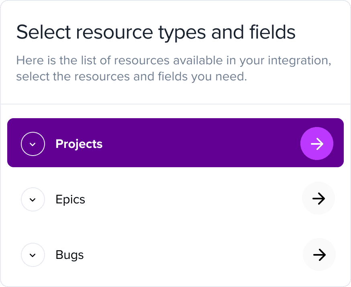
Task: Click the right arrow next to Epics
Action: (x=318, y=199)
